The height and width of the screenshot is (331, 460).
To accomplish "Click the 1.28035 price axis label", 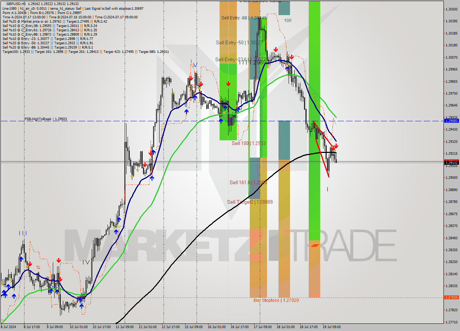I will point(451,286).
